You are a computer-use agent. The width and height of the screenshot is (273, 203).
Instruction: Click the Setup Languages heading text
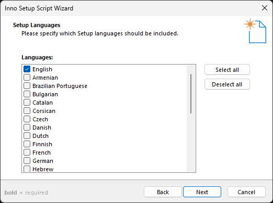point(37,25)
